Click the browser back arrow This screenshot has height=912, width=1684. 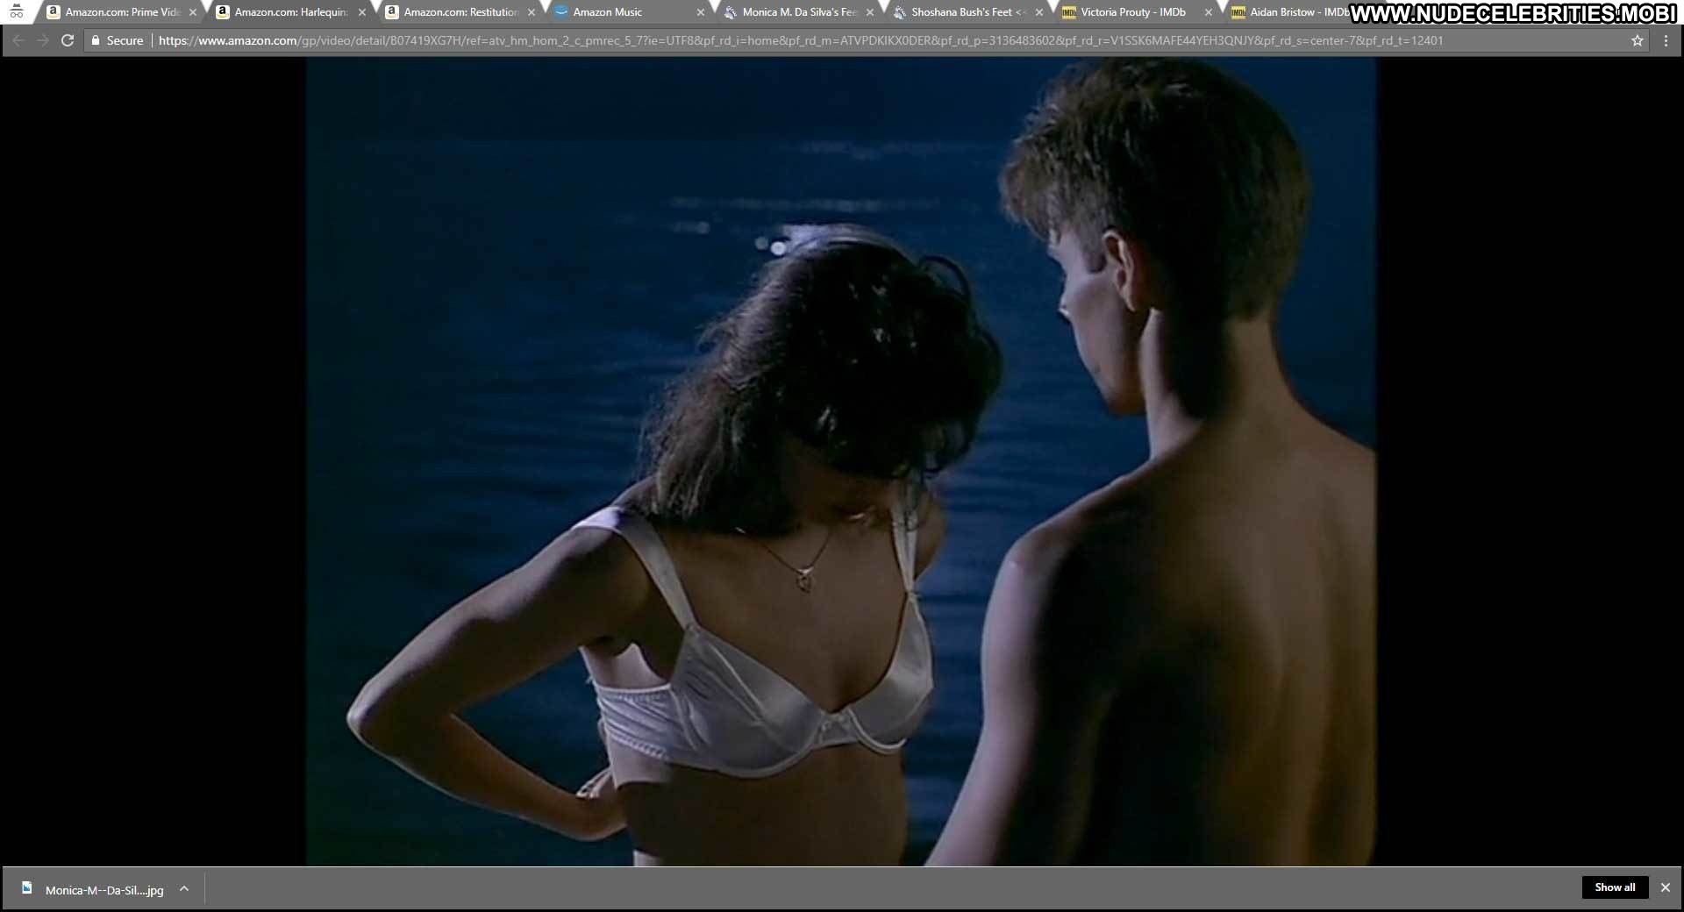coord(18,40)
